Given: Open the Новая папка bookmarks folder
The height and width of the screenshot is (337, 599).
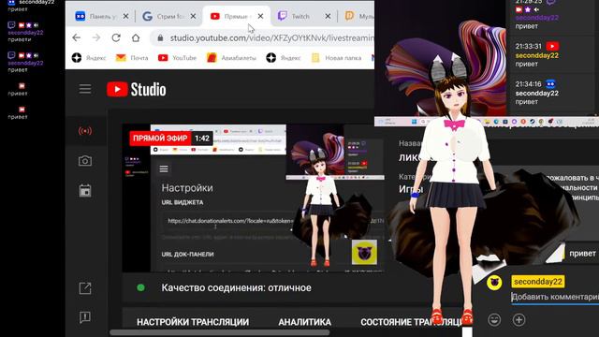Looking at the screenshot, I should click(336, 58).
